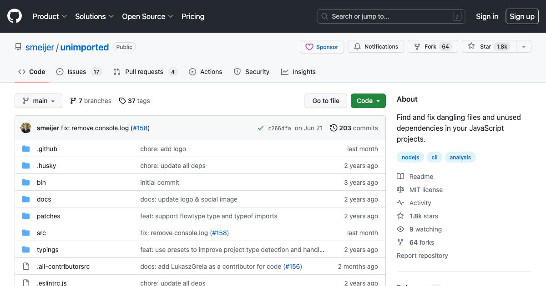The image size is (546, 286).
Task: Click the Sign up button
Action: coord(522,16)
